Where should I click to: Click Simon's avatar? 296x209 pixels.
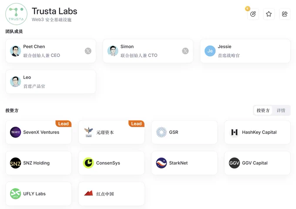113,51
